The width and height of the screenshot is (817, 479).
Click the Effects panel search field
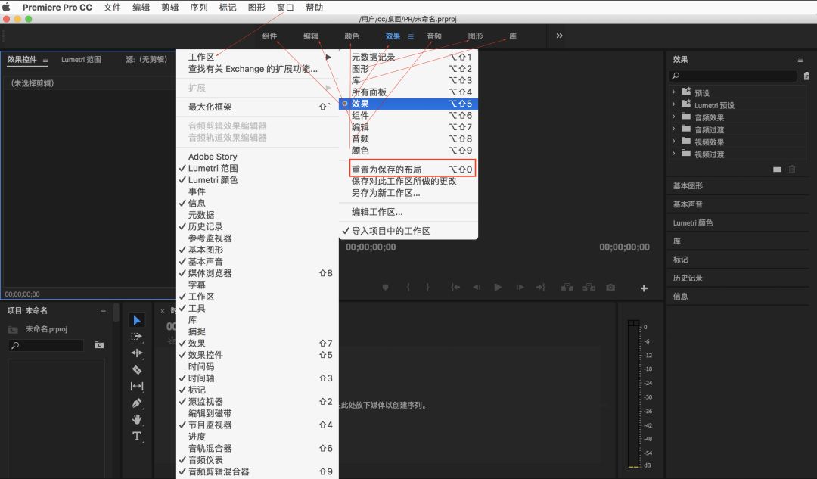click(x=733, y=76)
